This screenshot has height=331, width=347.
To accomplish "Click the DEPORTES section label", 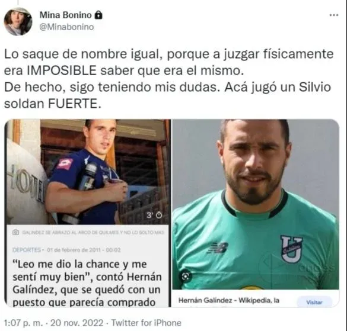I will tap(27, 250).
